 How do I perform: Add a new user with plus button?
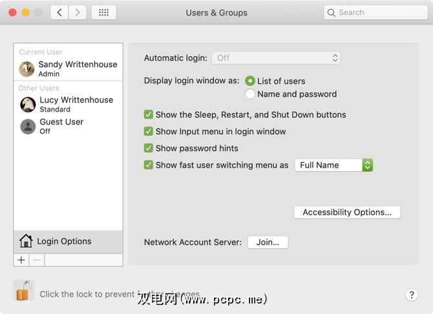(21, 260)
